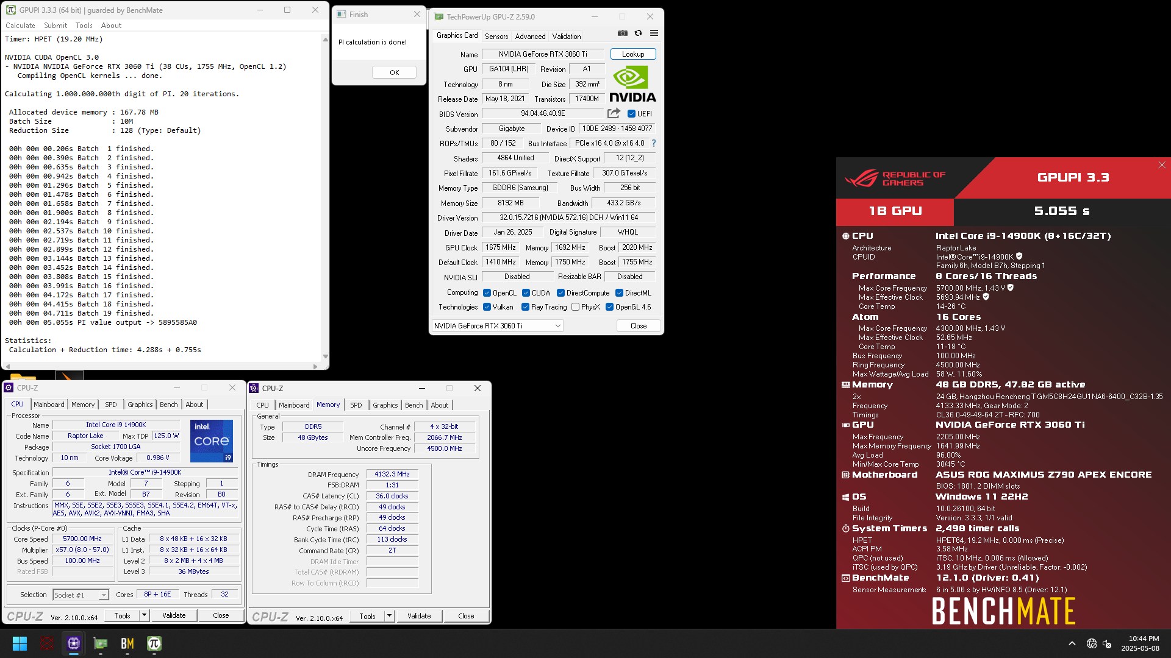Click the verified shield beside CPUID
This screenshot has width=1171, height=658.
coord(1019,256)
